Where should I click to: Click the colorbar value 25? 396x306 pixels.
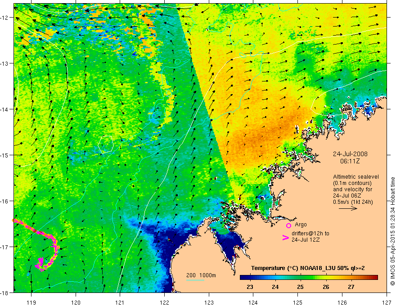(300, 287)
